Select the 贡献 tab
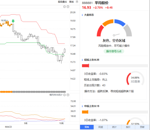Screen dimensions: 150x130 142,127
